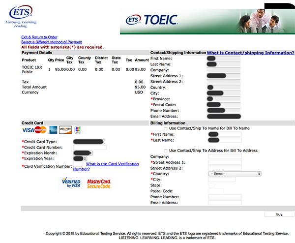Click the USD currency value
The image size is (295, 243).
pyautogui.click(x=139, y=92)
